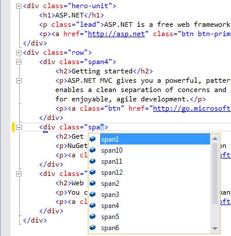Collapse the hero-unit div outline region
Viewport: 231px width, 236px height.
(19, 6)
